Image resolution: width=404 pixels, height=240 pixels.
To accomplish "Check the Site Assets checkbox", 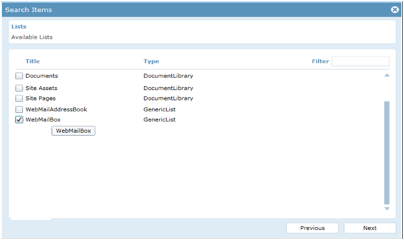I will [x=19, y=88].
